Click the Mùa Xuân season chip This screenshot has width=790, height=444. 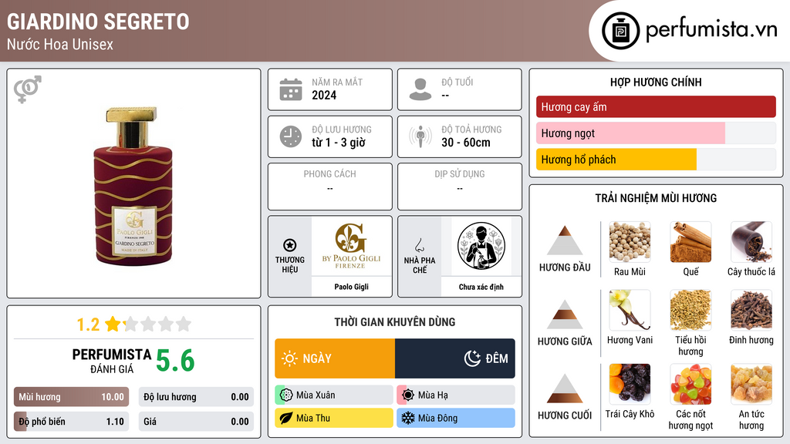coord(334,395)
